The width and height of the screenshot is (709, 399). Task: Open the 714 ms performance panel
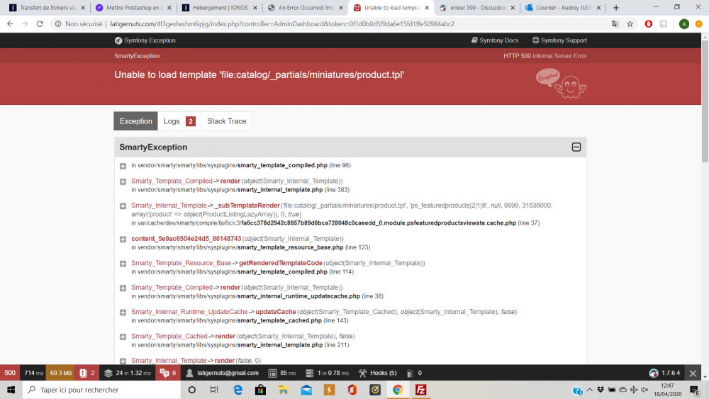coord(33,373)
